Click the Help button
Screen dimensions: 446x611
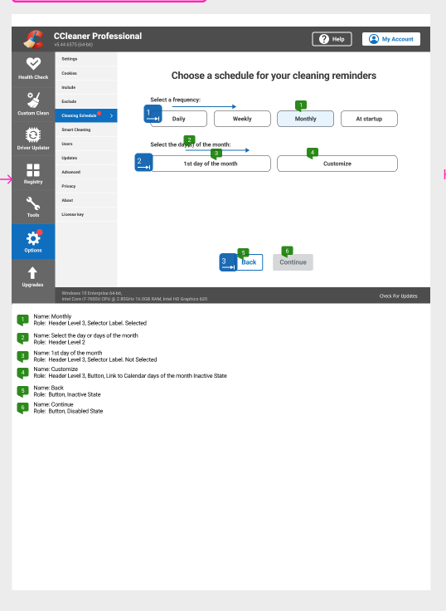click(x=332, y=39)
